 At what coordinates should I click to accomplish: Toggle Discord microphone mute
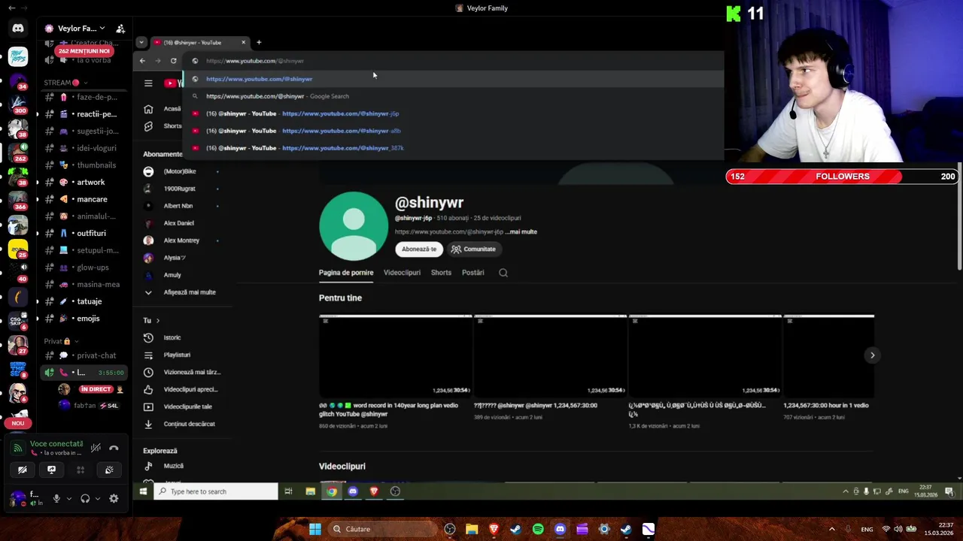(56, 498)
